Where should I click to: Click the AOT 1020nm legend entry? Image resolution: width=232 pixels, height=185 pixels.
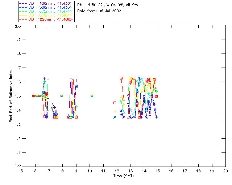coord(46,19)
